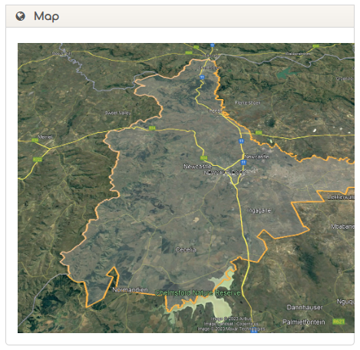Screen dimensions: 360x350
Task: Open the satellite map image
Action: pos(186,188)
